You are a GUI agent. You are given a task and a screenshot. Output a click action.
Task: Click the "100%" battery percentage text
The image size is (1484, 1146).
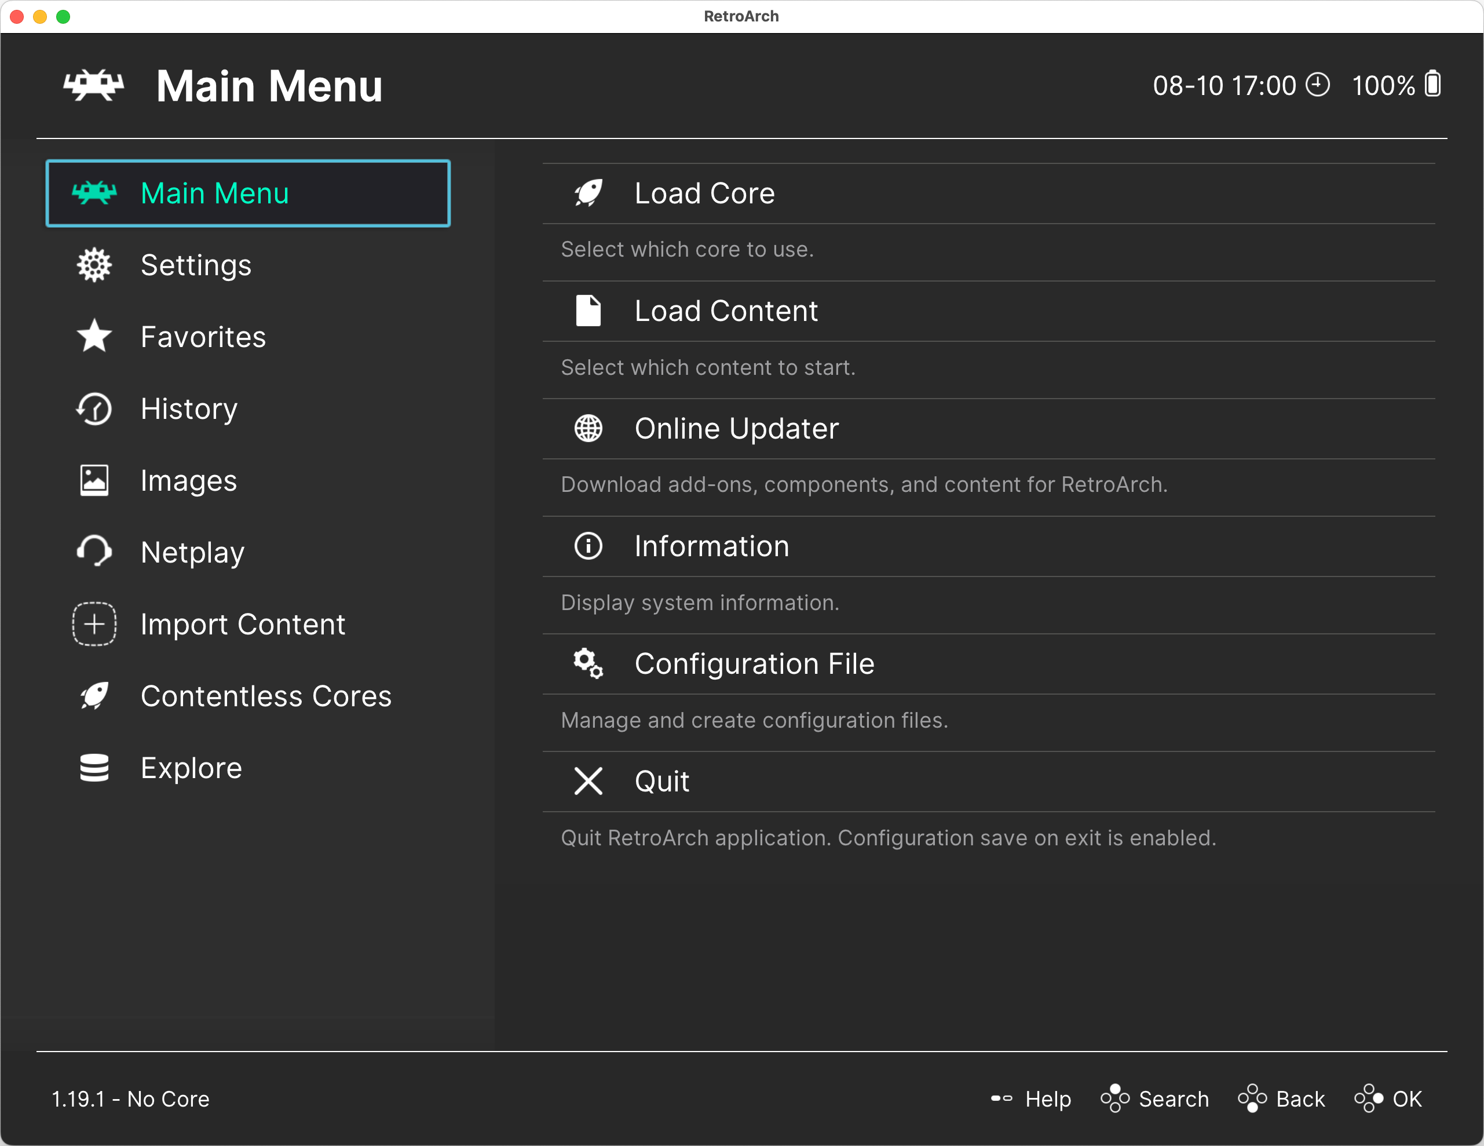[x=1383, y=86]
